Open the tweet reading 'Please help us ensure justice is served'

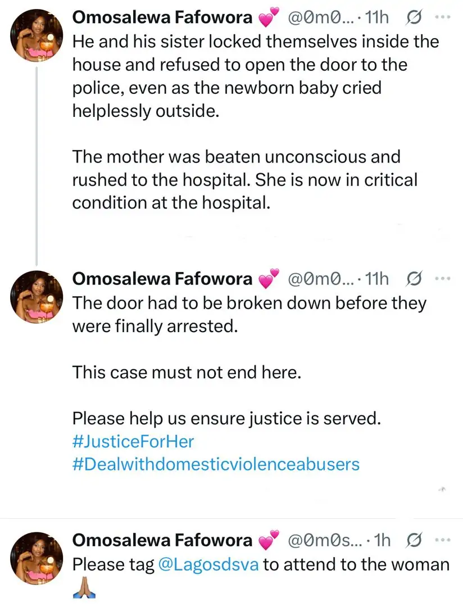216,419
